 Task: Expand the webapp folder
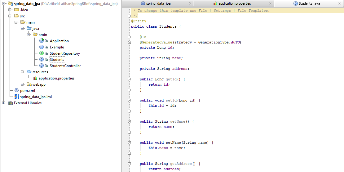coord(22,84)
